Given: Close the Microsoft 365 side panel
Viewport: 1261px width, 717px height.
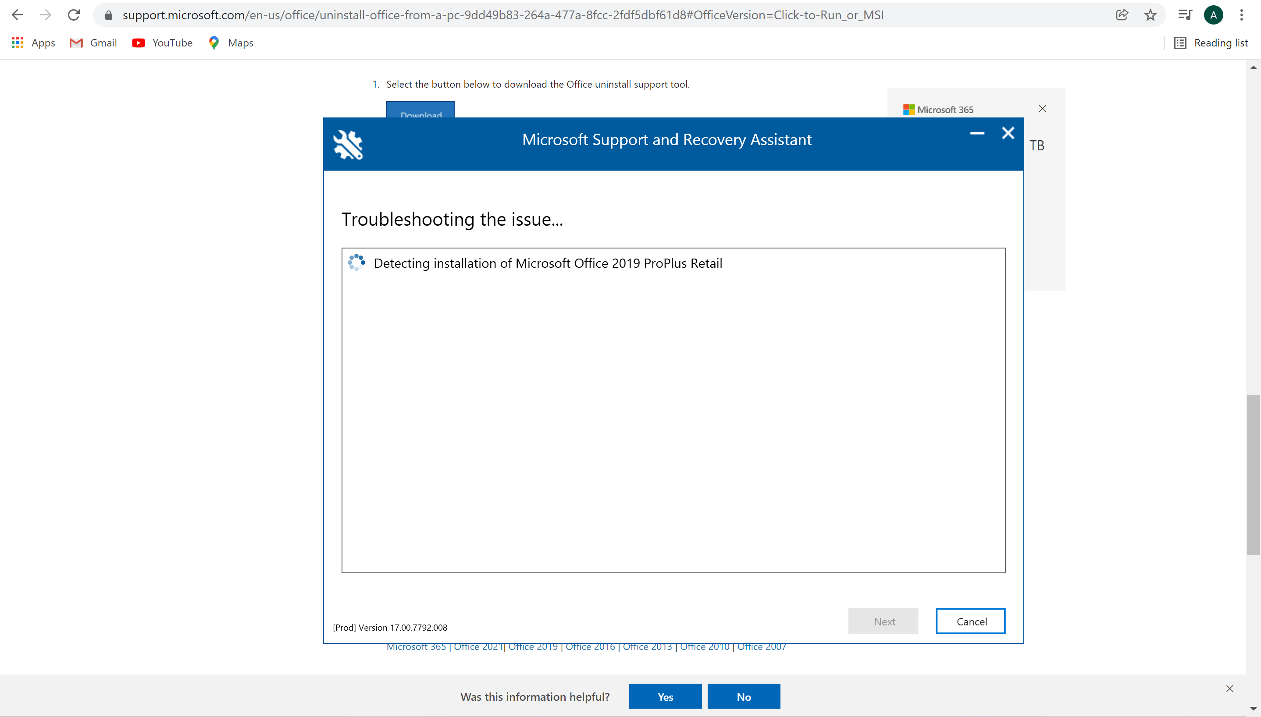Looking at the screenshot, I should coord(1042,108).
